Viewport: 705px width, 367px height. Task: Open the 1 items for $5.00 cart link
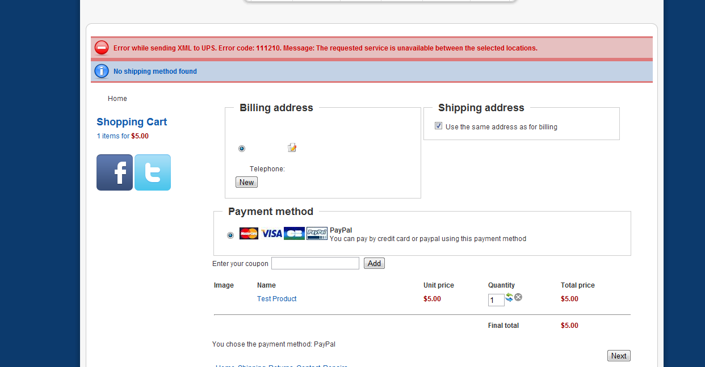(x=123, y=136)
